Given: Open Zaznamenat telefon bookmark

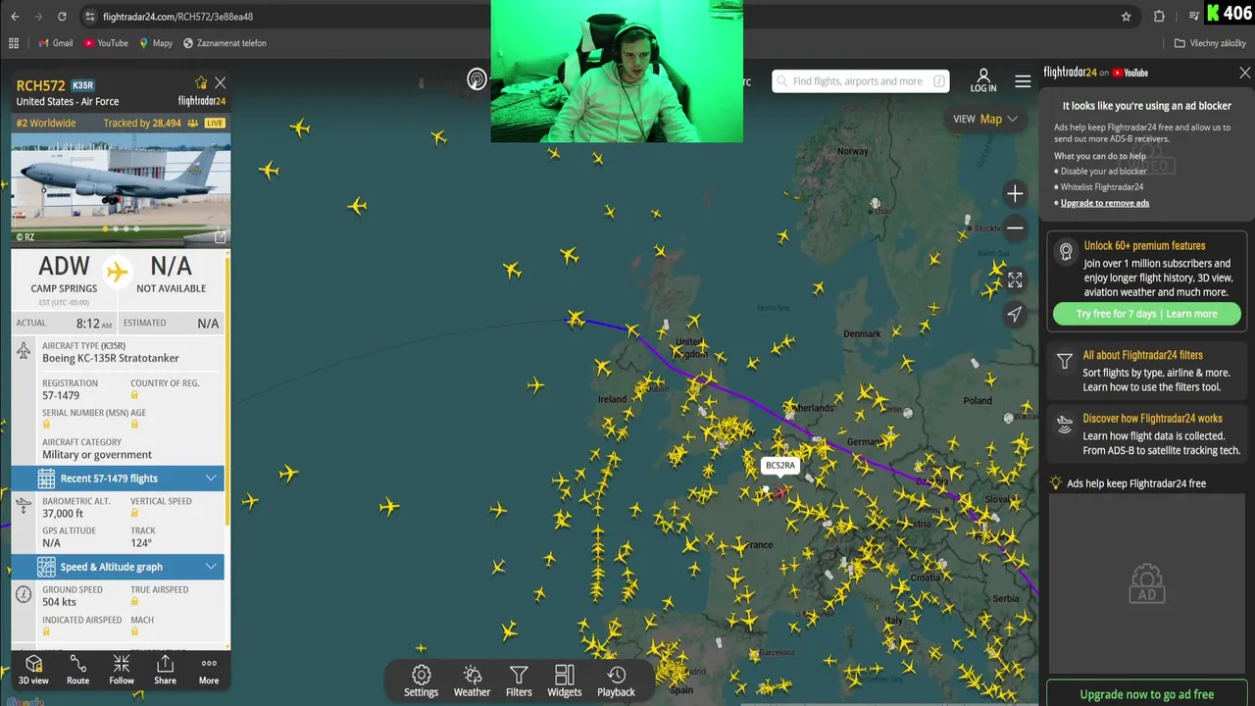Looking at the screenshot, I should click(x=225, y=43).
